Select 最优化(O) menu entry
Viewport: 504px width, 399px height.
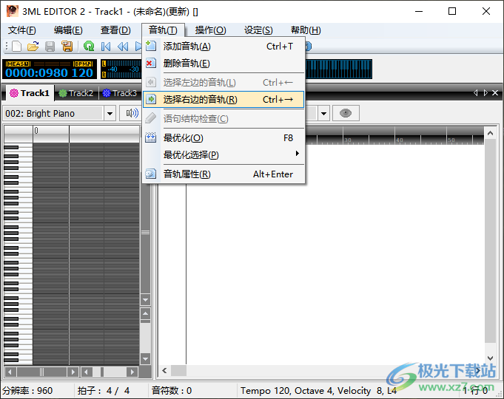224,137
